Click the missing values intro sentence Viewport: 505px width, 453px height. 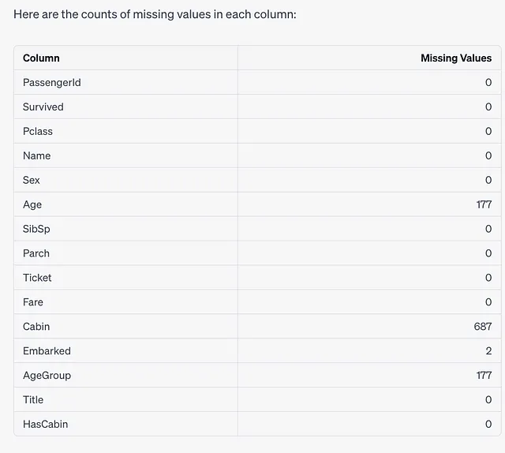[155, 14]
